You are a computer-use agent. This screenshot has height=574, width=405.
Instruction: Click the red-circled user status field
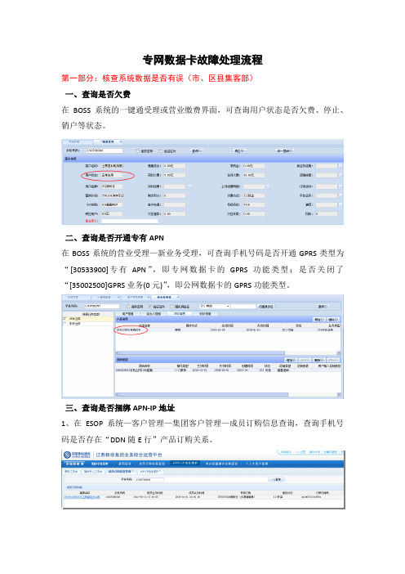(112, 175)
